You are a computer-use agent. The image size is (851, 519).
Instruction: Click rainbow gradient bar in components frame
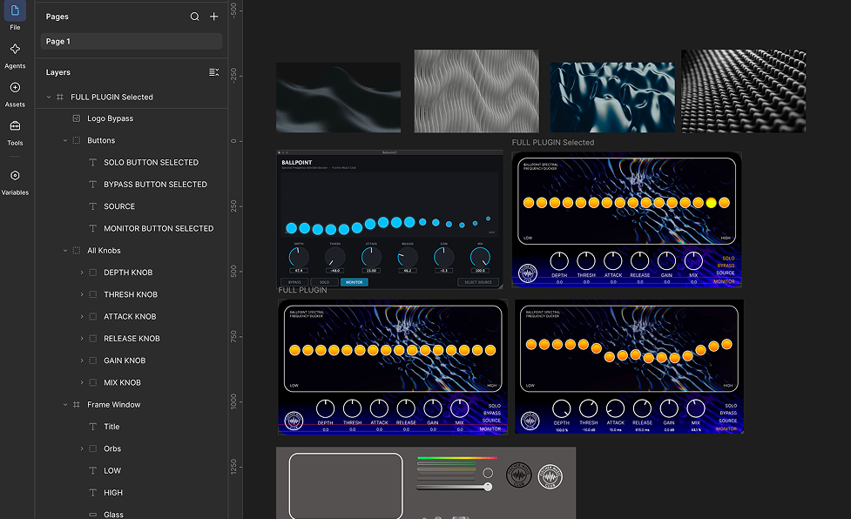(x=457, y=458)
